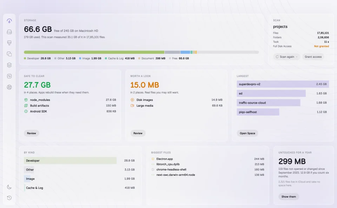
Task: Select the ed row in Largest
Action: pos(283,93)
